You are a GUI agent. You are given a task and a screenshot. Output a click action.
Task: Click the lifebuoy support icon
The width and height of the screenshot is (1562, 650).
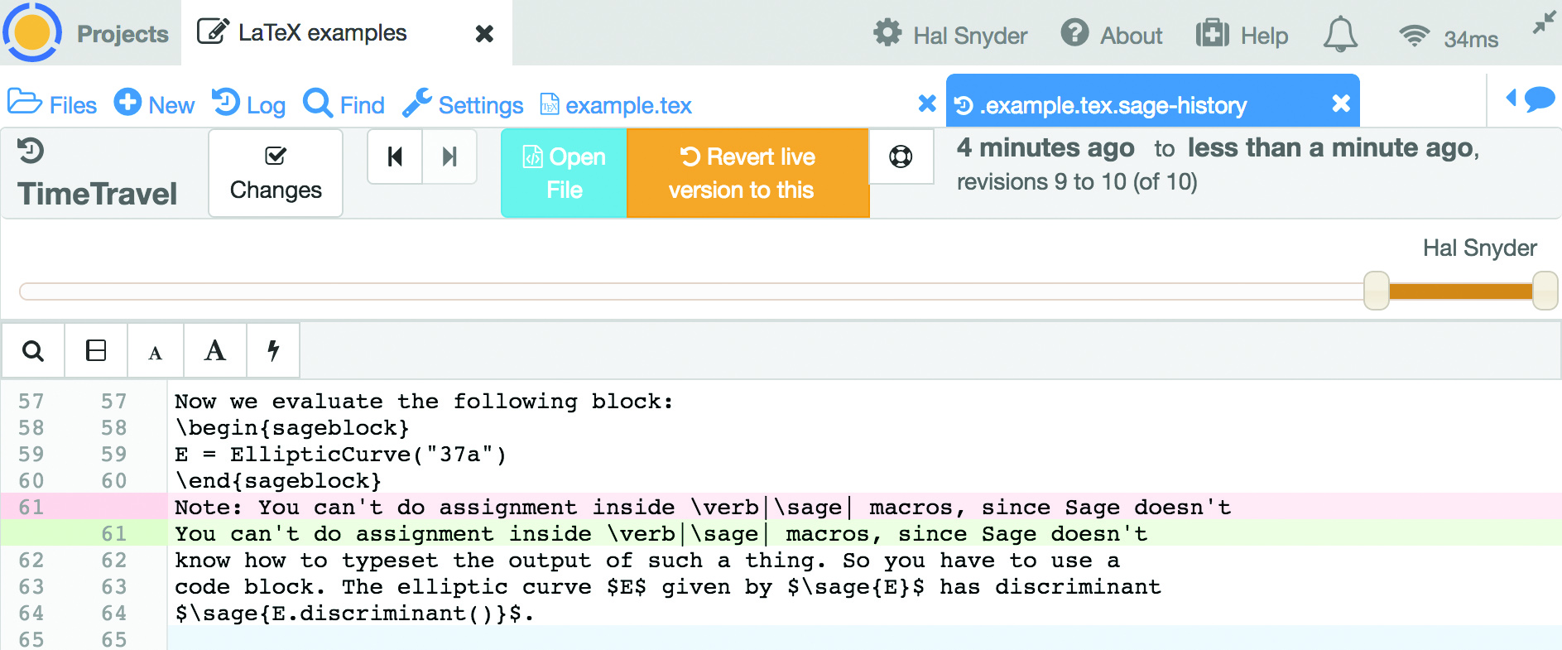tap(901, 156)
